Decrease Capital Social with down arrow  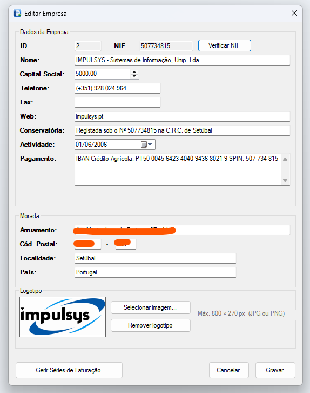click(x=134, y=76)
